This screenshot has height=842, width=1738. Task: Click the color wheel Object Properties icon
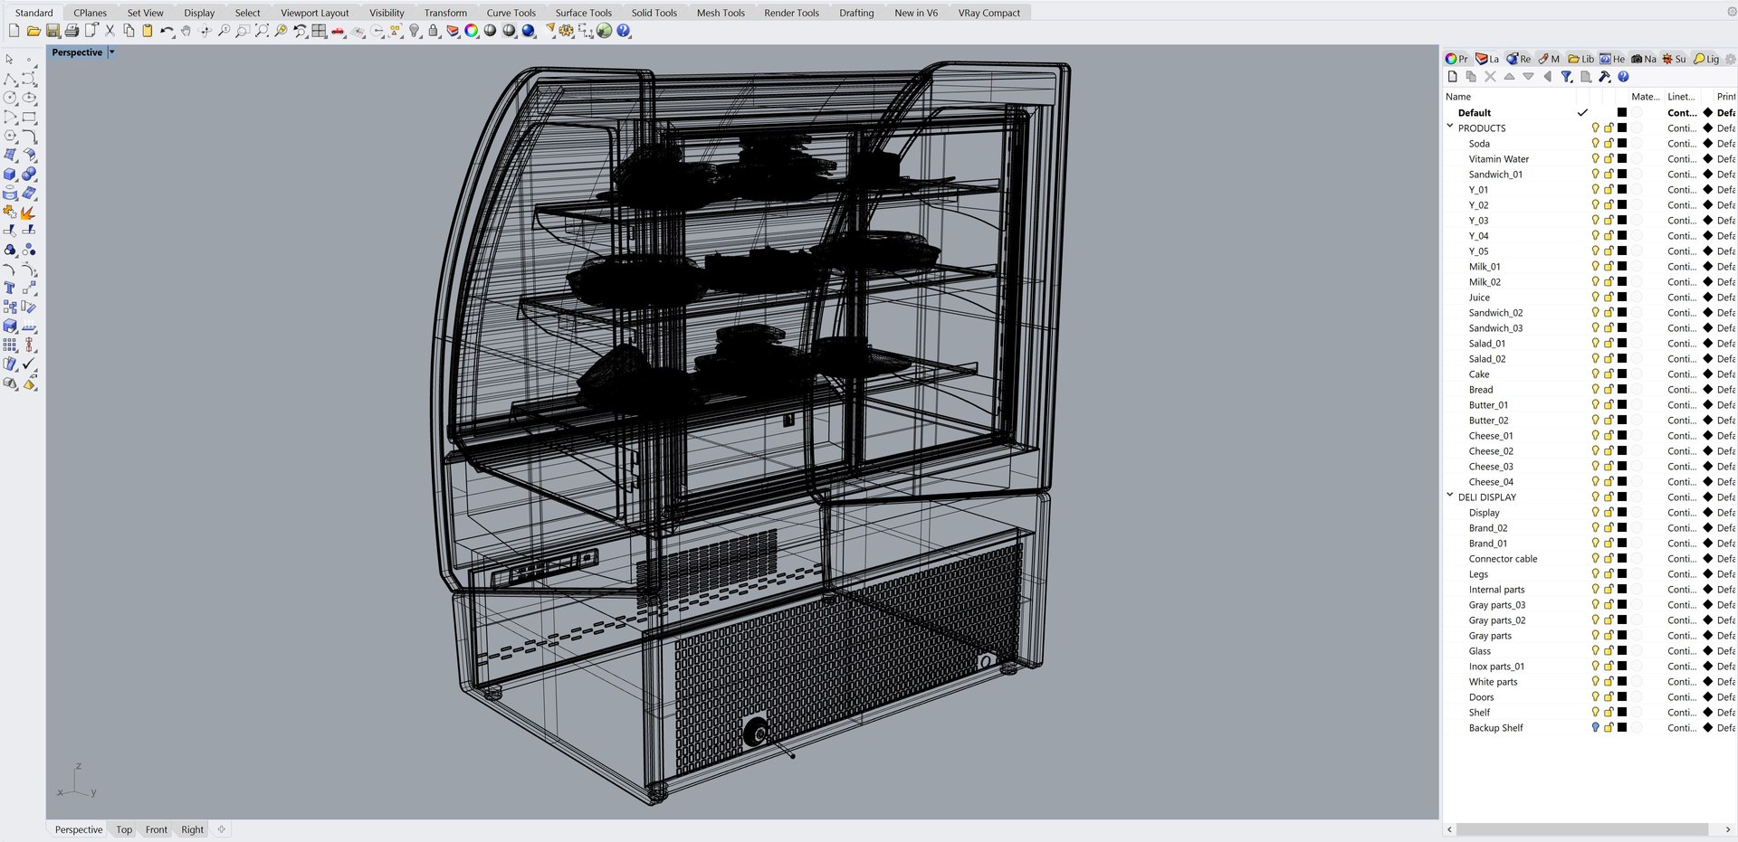pos(472,31)
